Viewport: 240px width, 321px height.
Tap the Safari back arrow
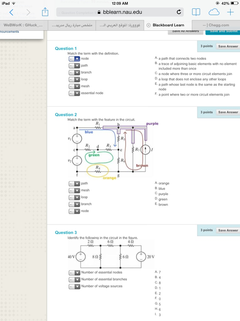coord(12,12)
